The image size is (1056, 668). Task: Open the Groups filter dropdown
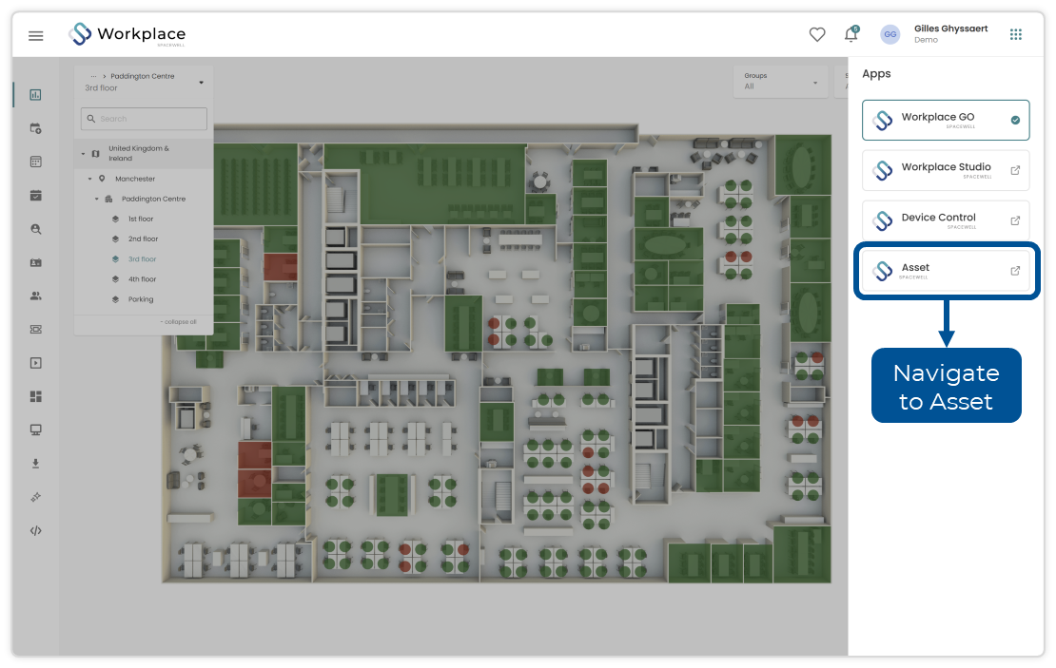[x=780, y=82]
